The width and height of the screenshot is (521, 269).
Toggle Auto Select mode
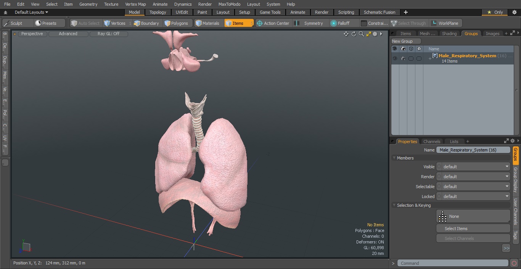(x=85, y=23)
